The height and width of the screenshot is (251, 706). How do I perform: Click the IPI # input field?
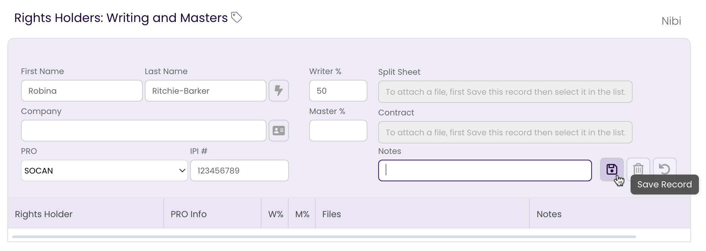click(240, 170)
